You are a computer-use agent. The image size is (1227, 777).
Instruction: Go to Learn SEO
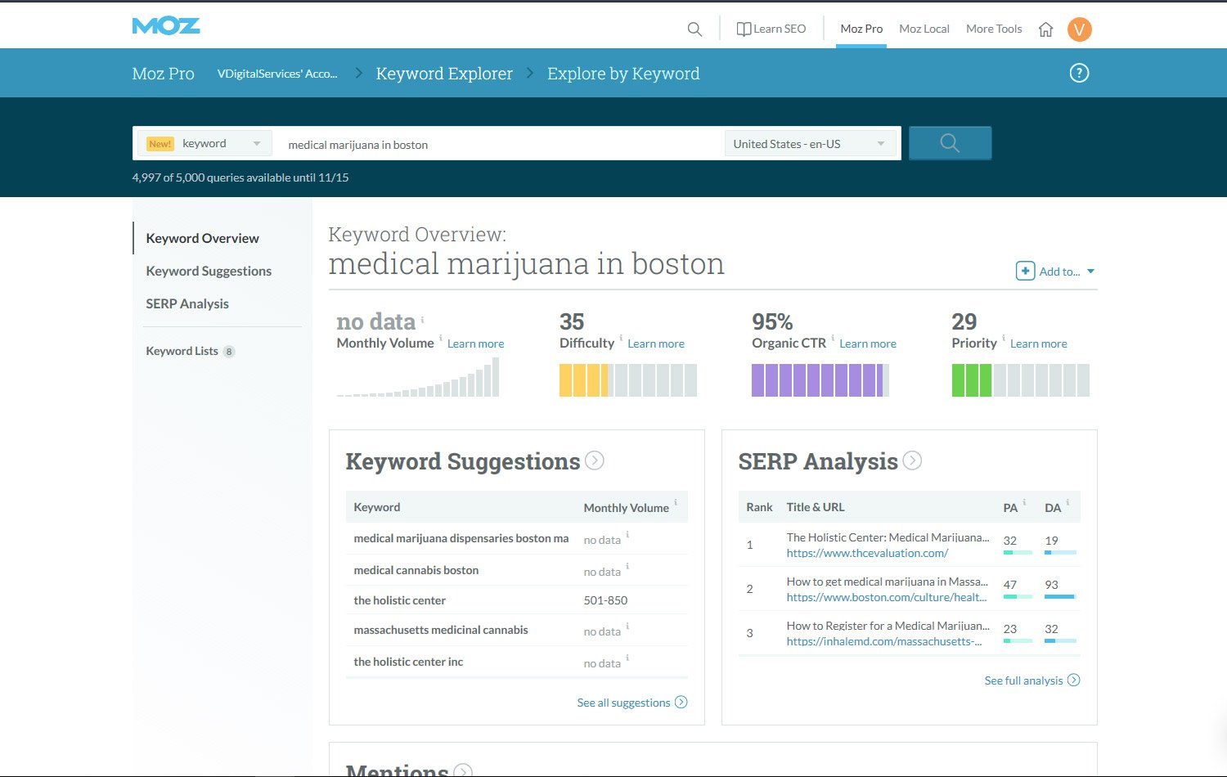click(x=771, y=29)
